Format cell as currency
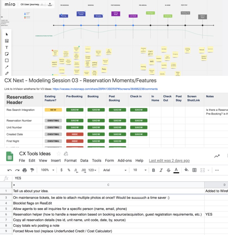The image size is (228, 235). click(x=61, y=170)
